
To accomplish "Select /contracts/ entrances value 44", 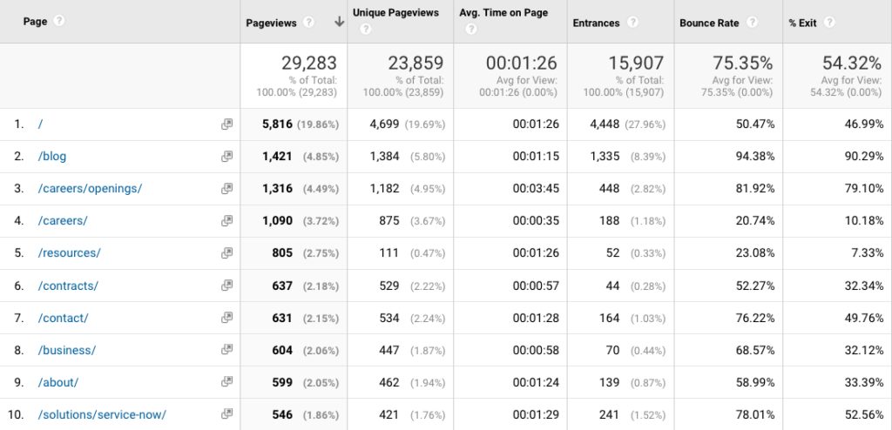I will pos(612,285).
